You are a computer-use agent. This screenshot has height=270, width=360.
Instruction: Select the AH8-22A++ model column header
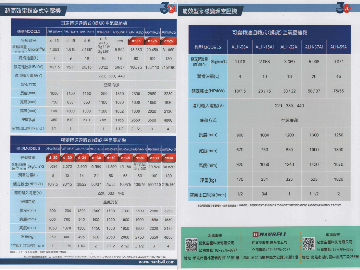pos(103,32)
